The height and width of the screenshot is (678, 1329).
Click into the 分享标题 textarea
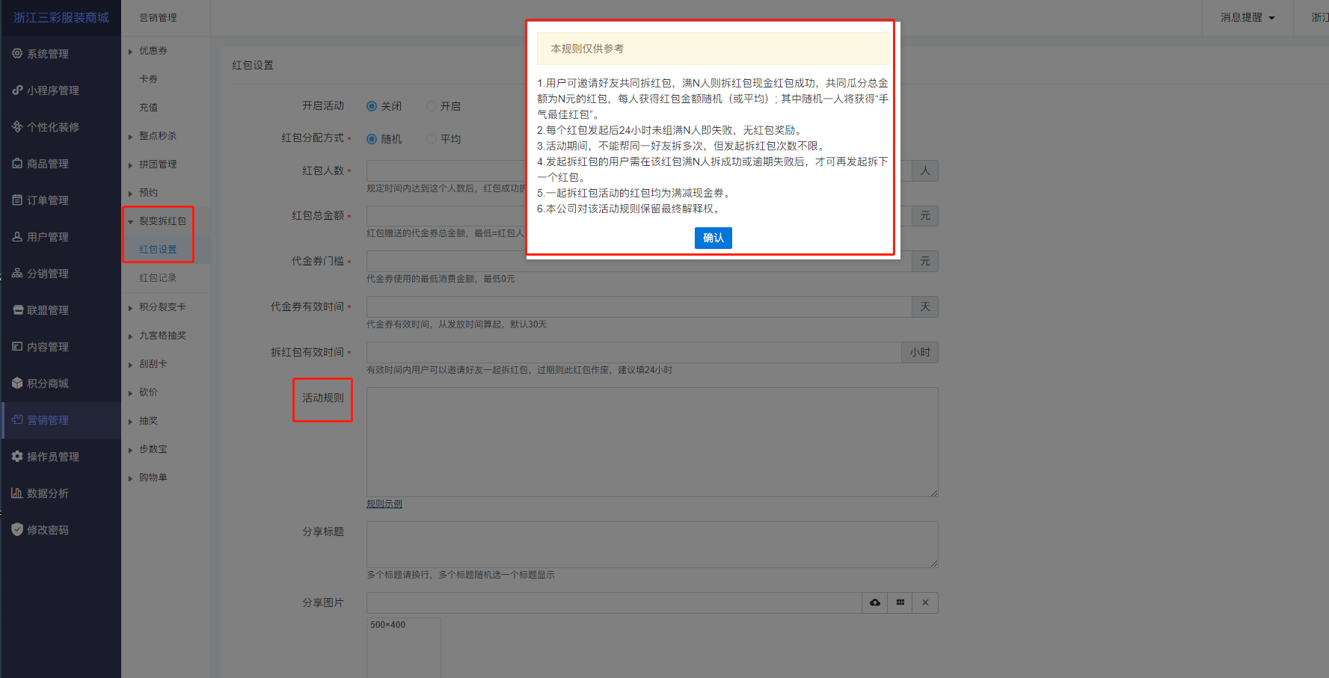coord(652,544)
